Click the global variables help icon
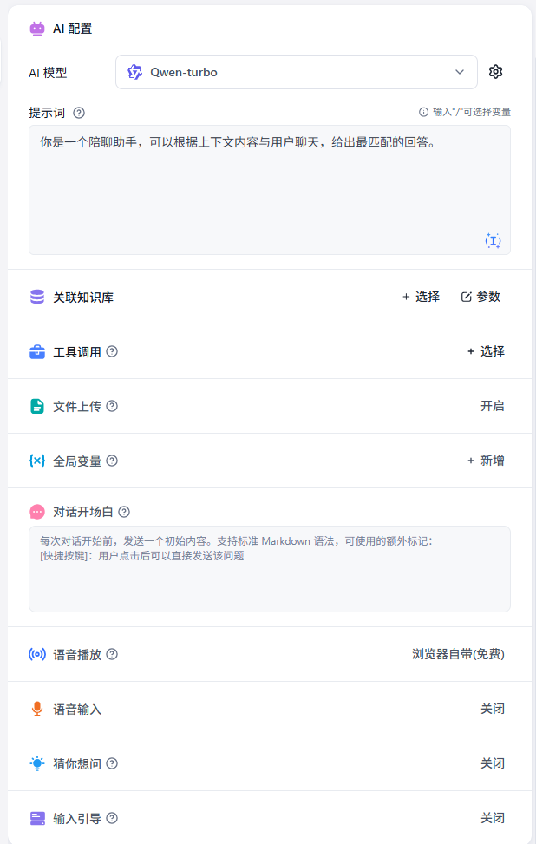Screen dimensions: 536x844 point(112,461)
